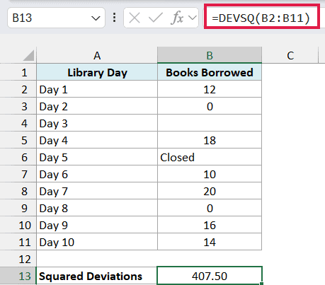The width and height of the screenshot is (325, 285).
Task: Select row 8 header
Action: 18,191
